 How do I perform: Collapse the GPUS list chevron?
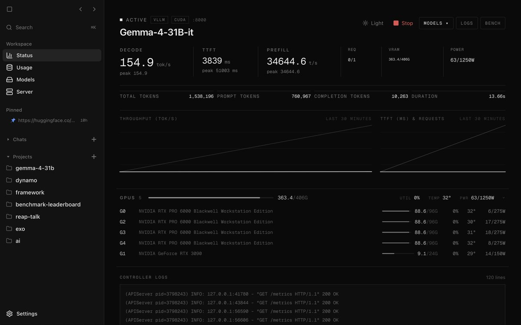503,198
